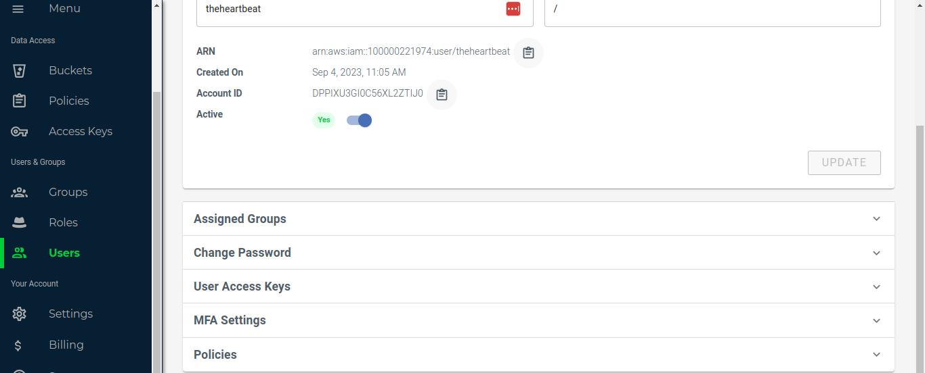Click the page vertical scrollbar

tap(920, 250)
